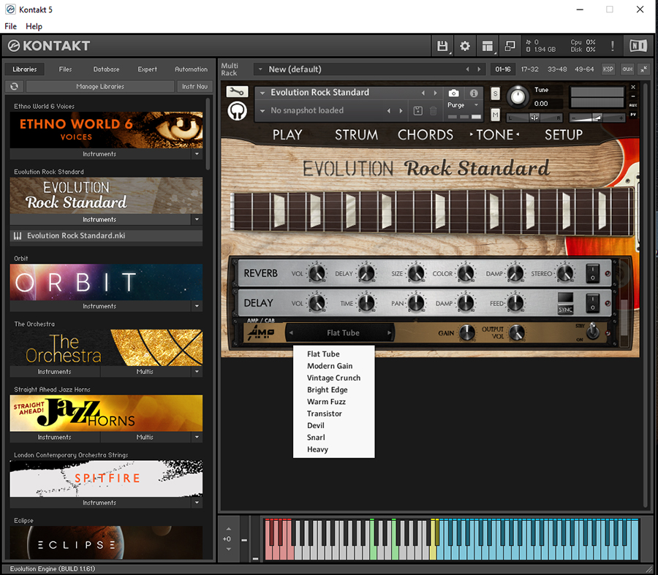Click the delete snapshot trash icon
Image resolution: width=658 pixels, height=575 pixels.
pyautogui.click(x=434, y=111)
